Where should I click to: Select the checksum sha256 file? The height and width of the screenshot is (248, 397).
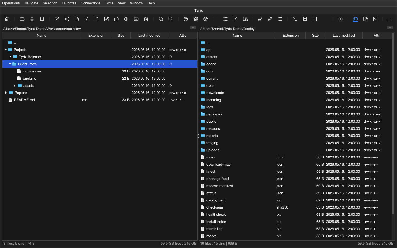pos(295,207)
